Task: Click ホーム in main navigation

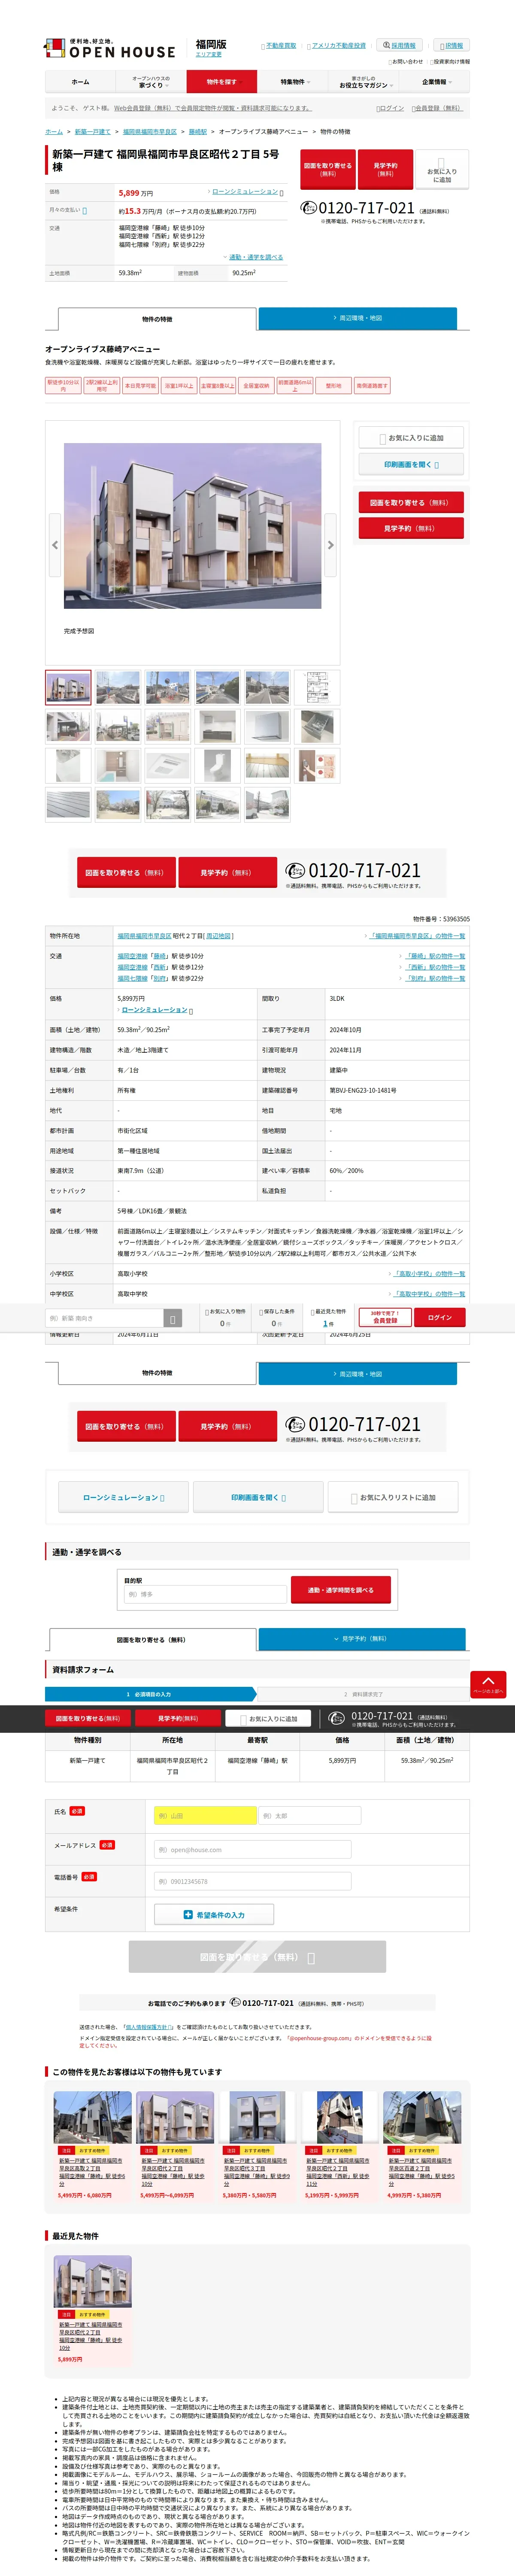Action: click(x=80, y=82)
